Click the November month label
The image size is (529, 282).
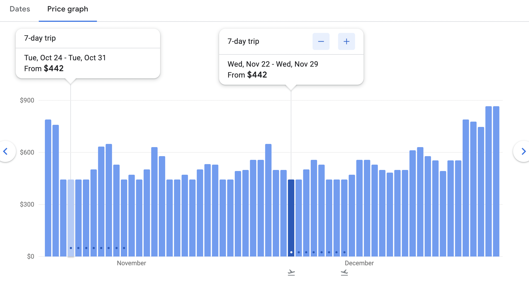point(131,263)
